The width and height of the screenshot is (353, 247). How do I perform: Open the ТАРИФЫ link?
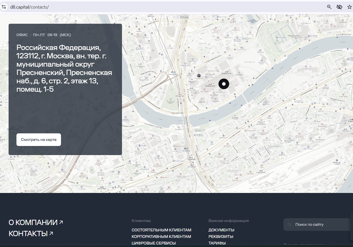(217, 243)
